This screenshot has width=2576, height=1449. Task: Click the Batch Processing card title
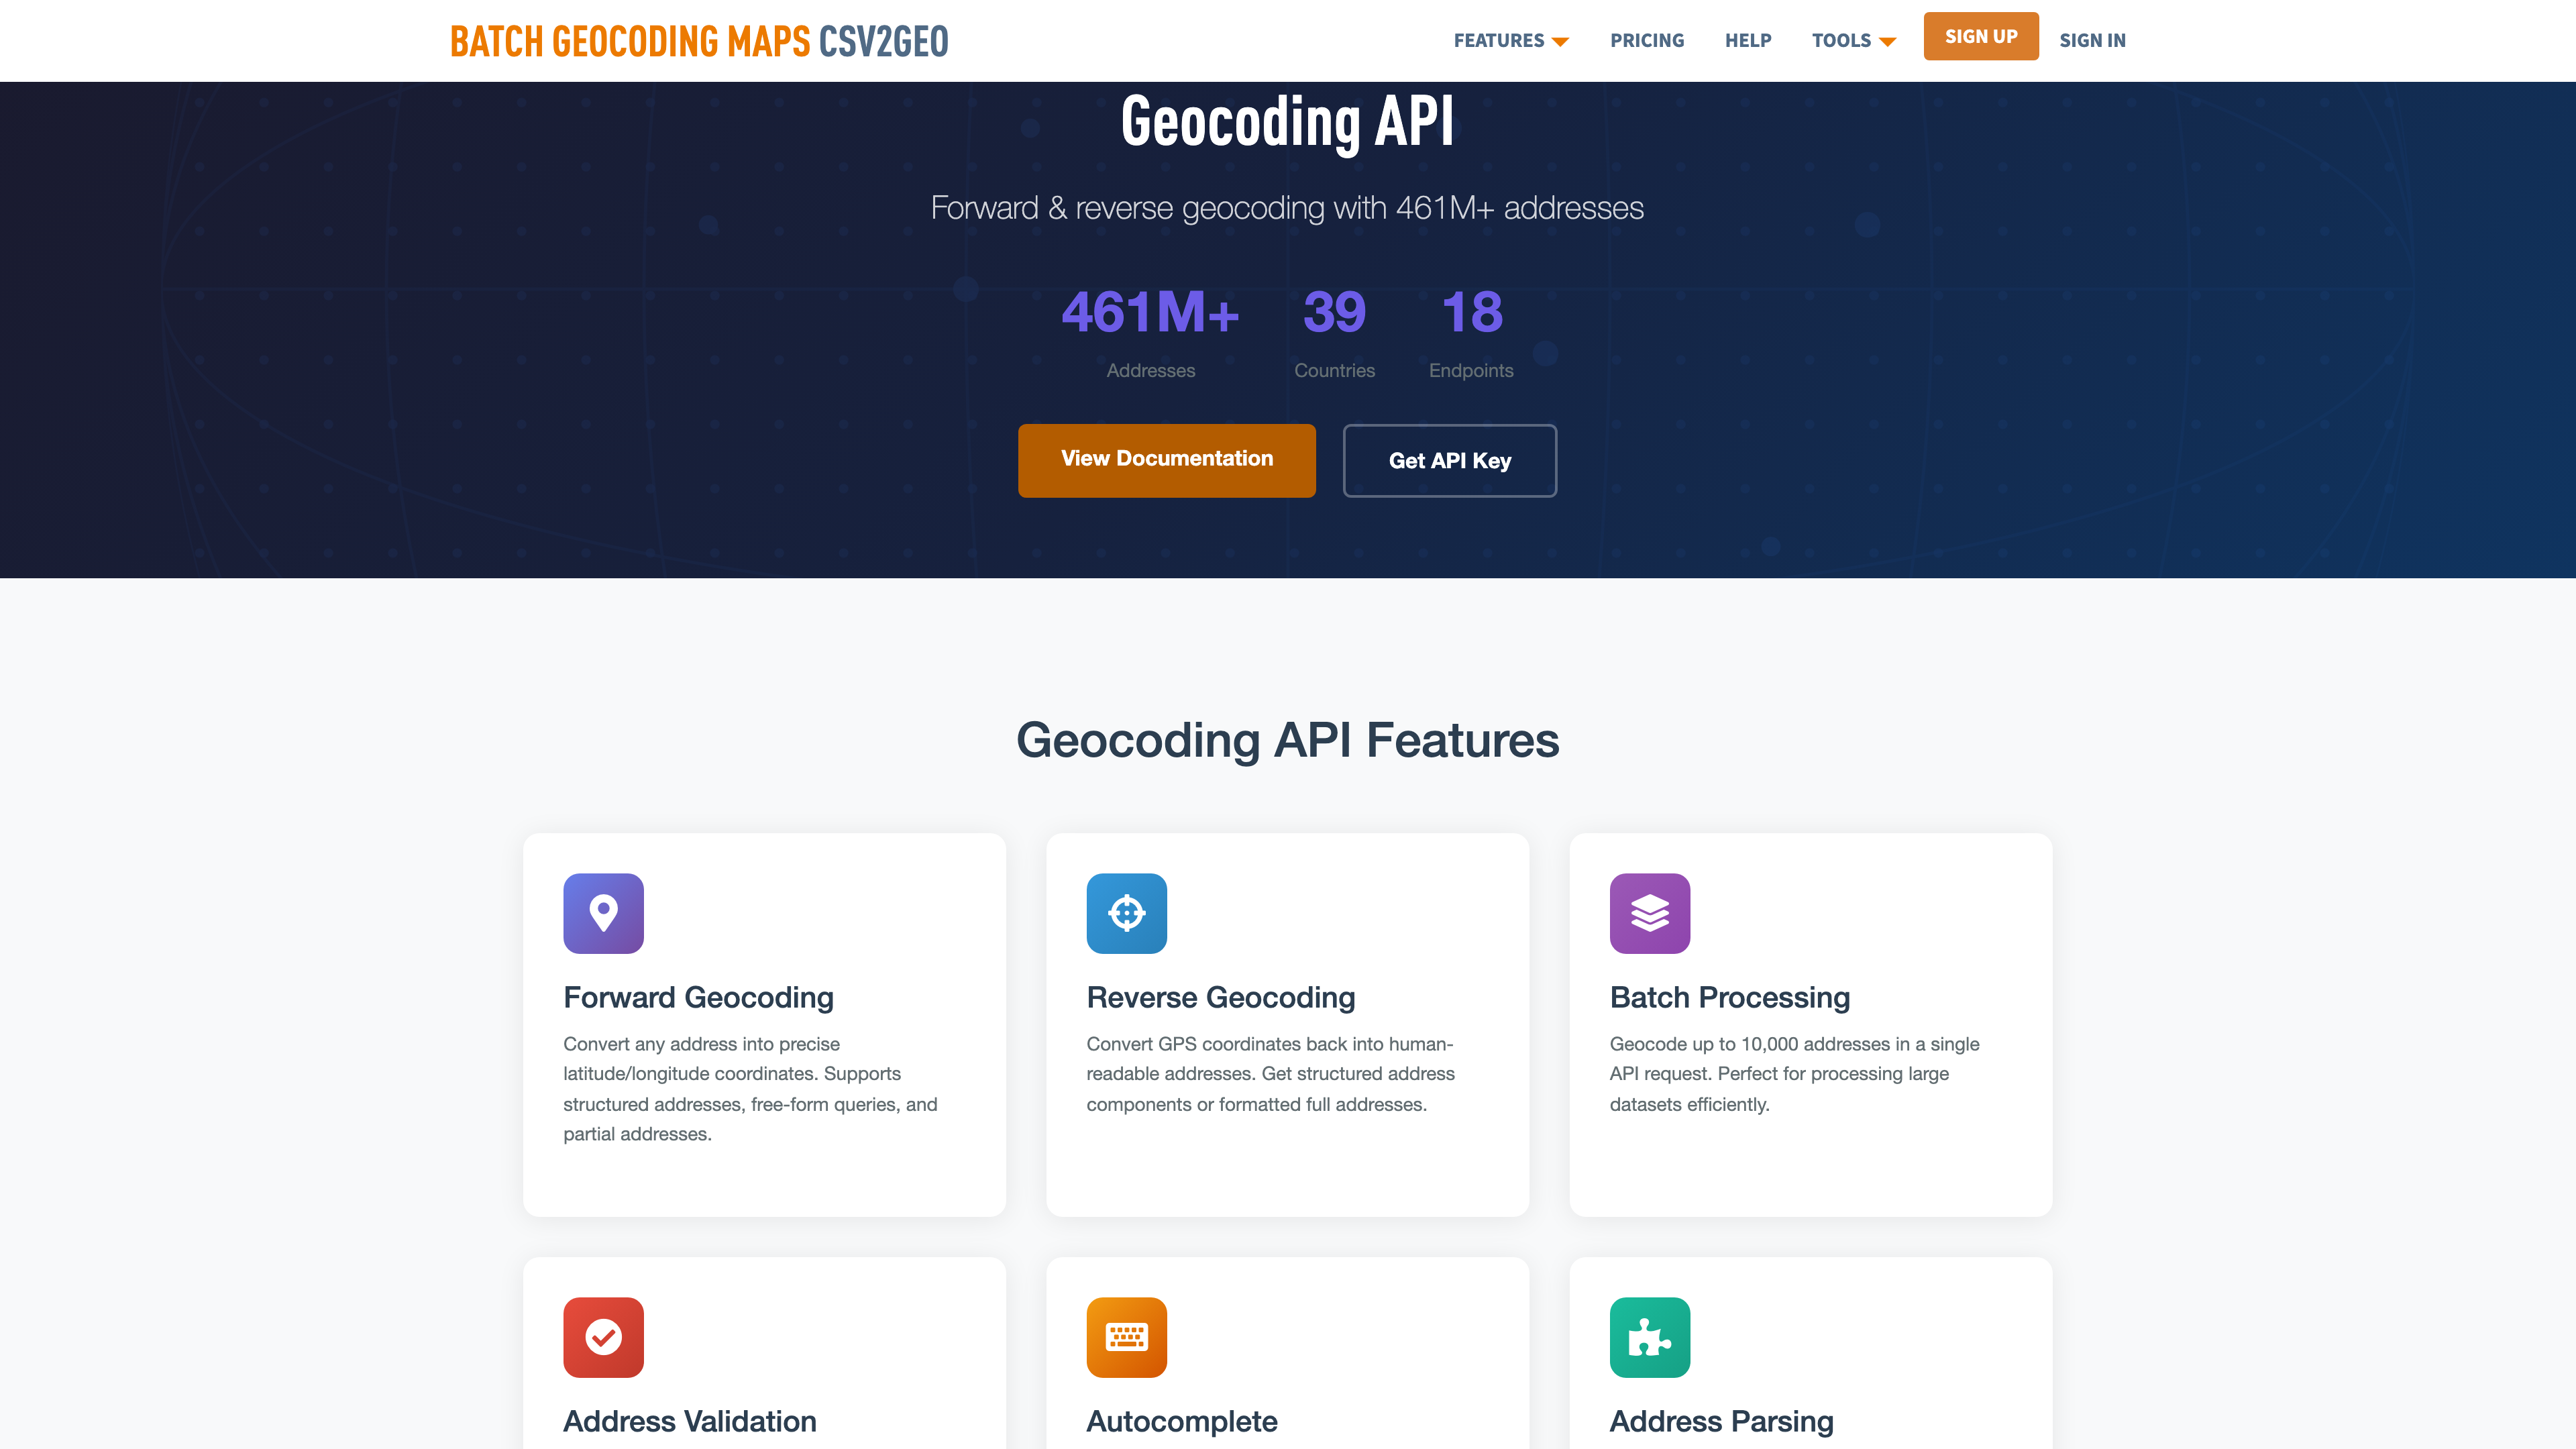pyautogui.click(x=1729, y=997)
